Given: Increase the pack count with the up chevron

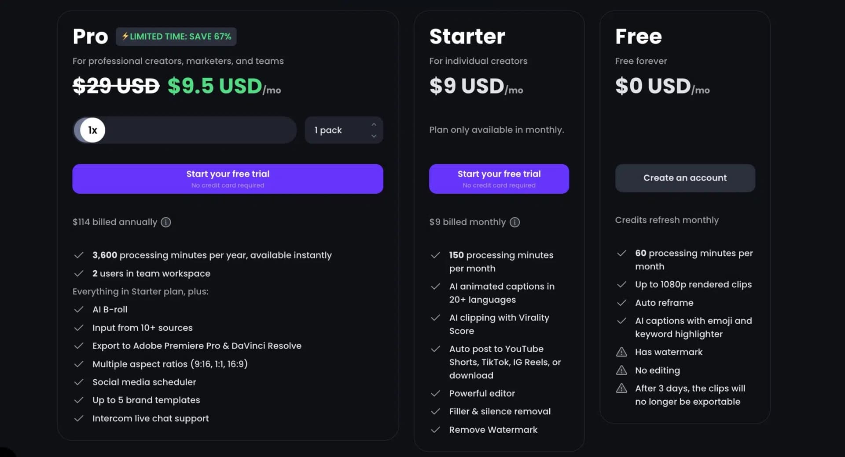Looking at the screenshot, I should 374,124.
